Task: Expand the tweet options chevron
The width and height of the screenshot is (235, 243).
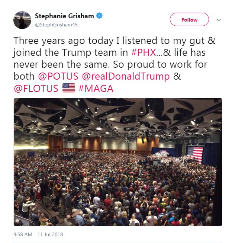Action: pyautogui.click(x=219, y=20)
